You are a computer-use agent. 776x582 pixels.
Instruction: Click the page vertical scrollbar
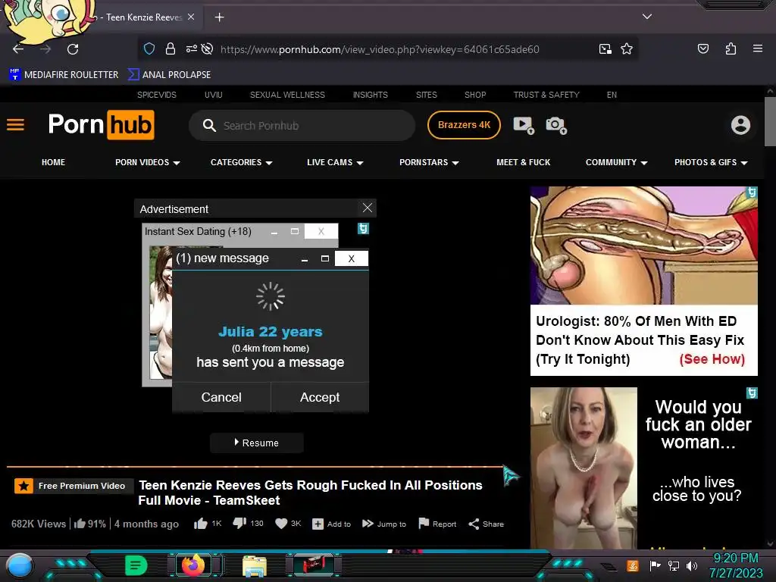(770, 122)
